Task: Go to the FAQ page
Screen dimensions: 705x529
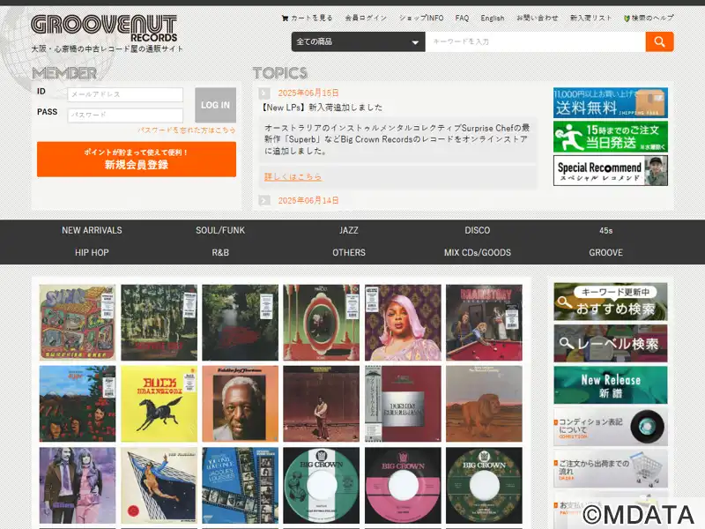Action: click(462, 18)
